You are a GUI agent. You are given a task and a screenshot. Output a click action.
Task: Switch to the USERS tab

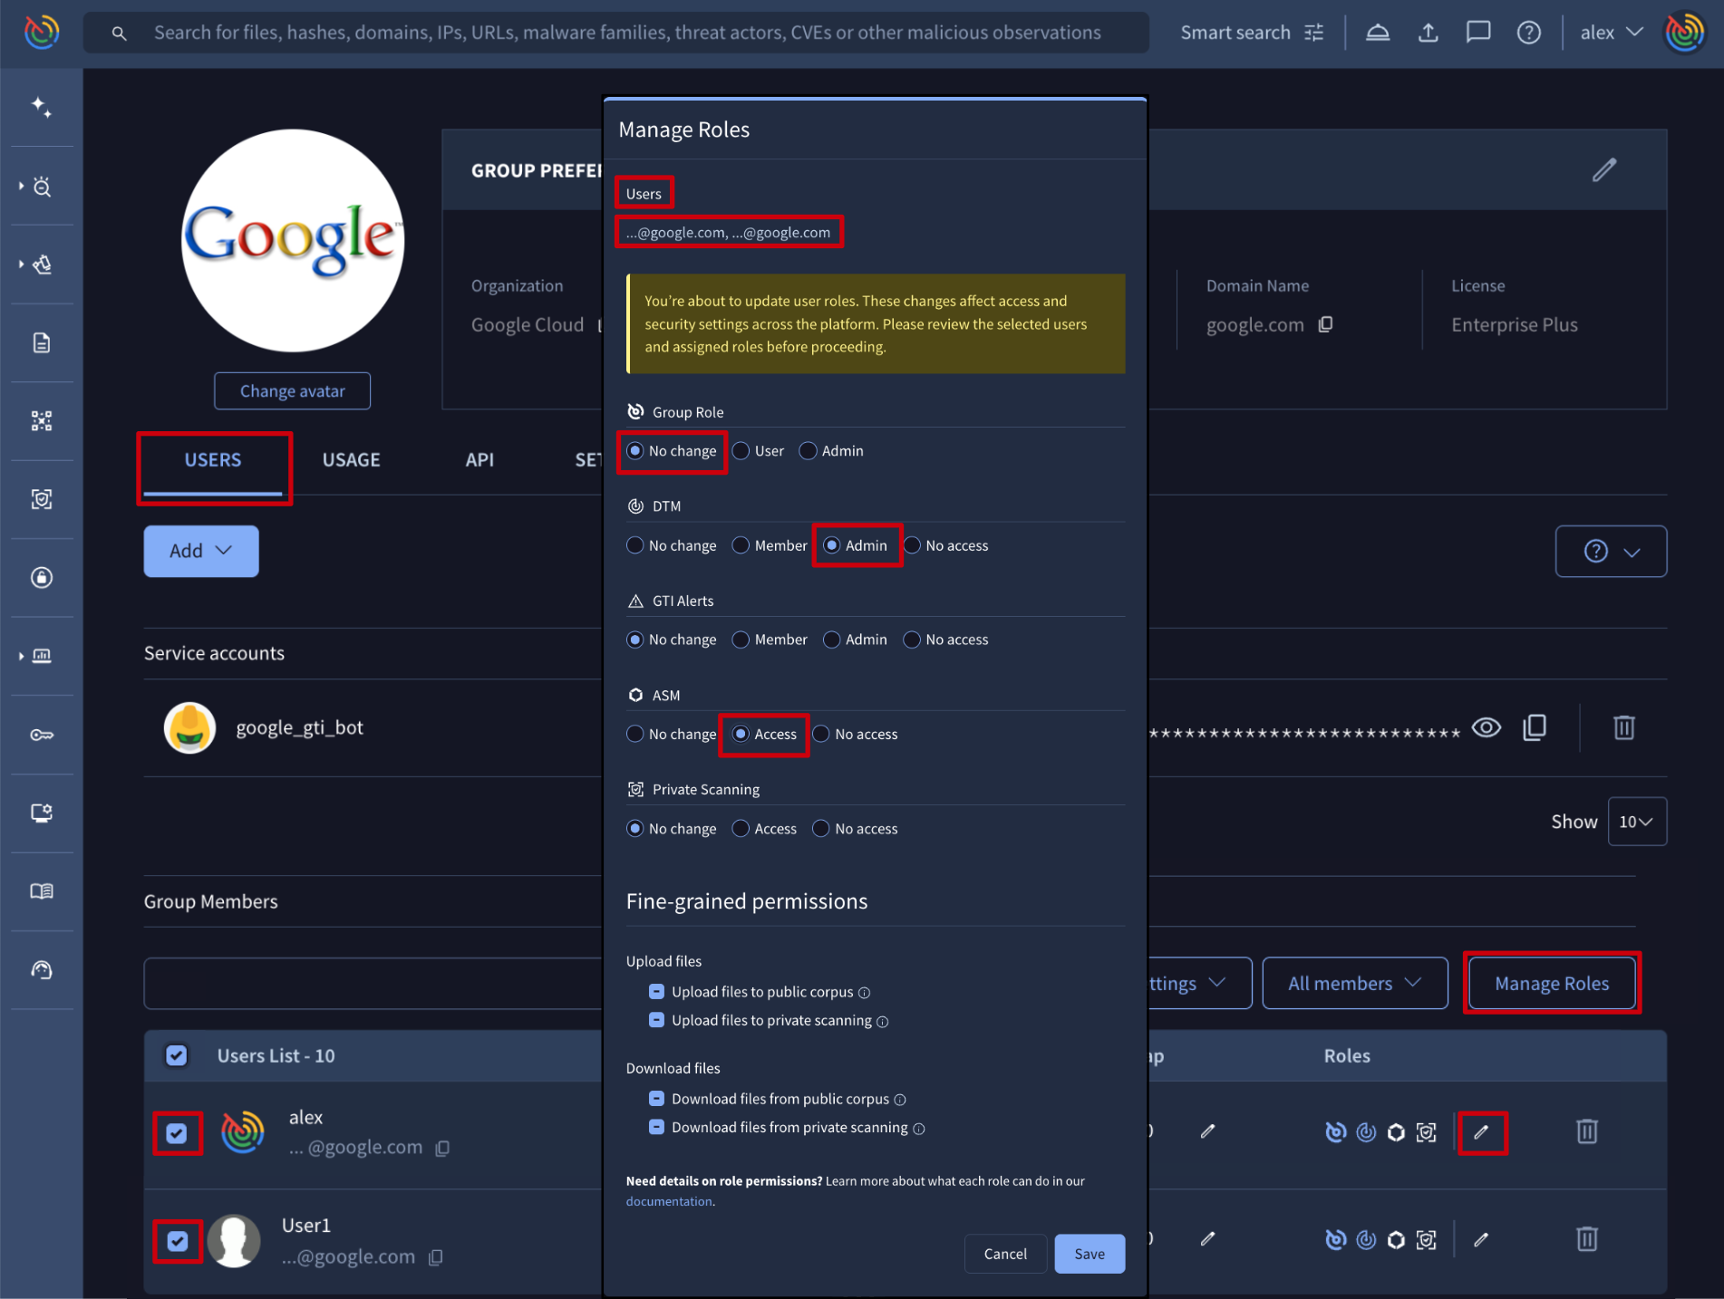pos(213,460)
